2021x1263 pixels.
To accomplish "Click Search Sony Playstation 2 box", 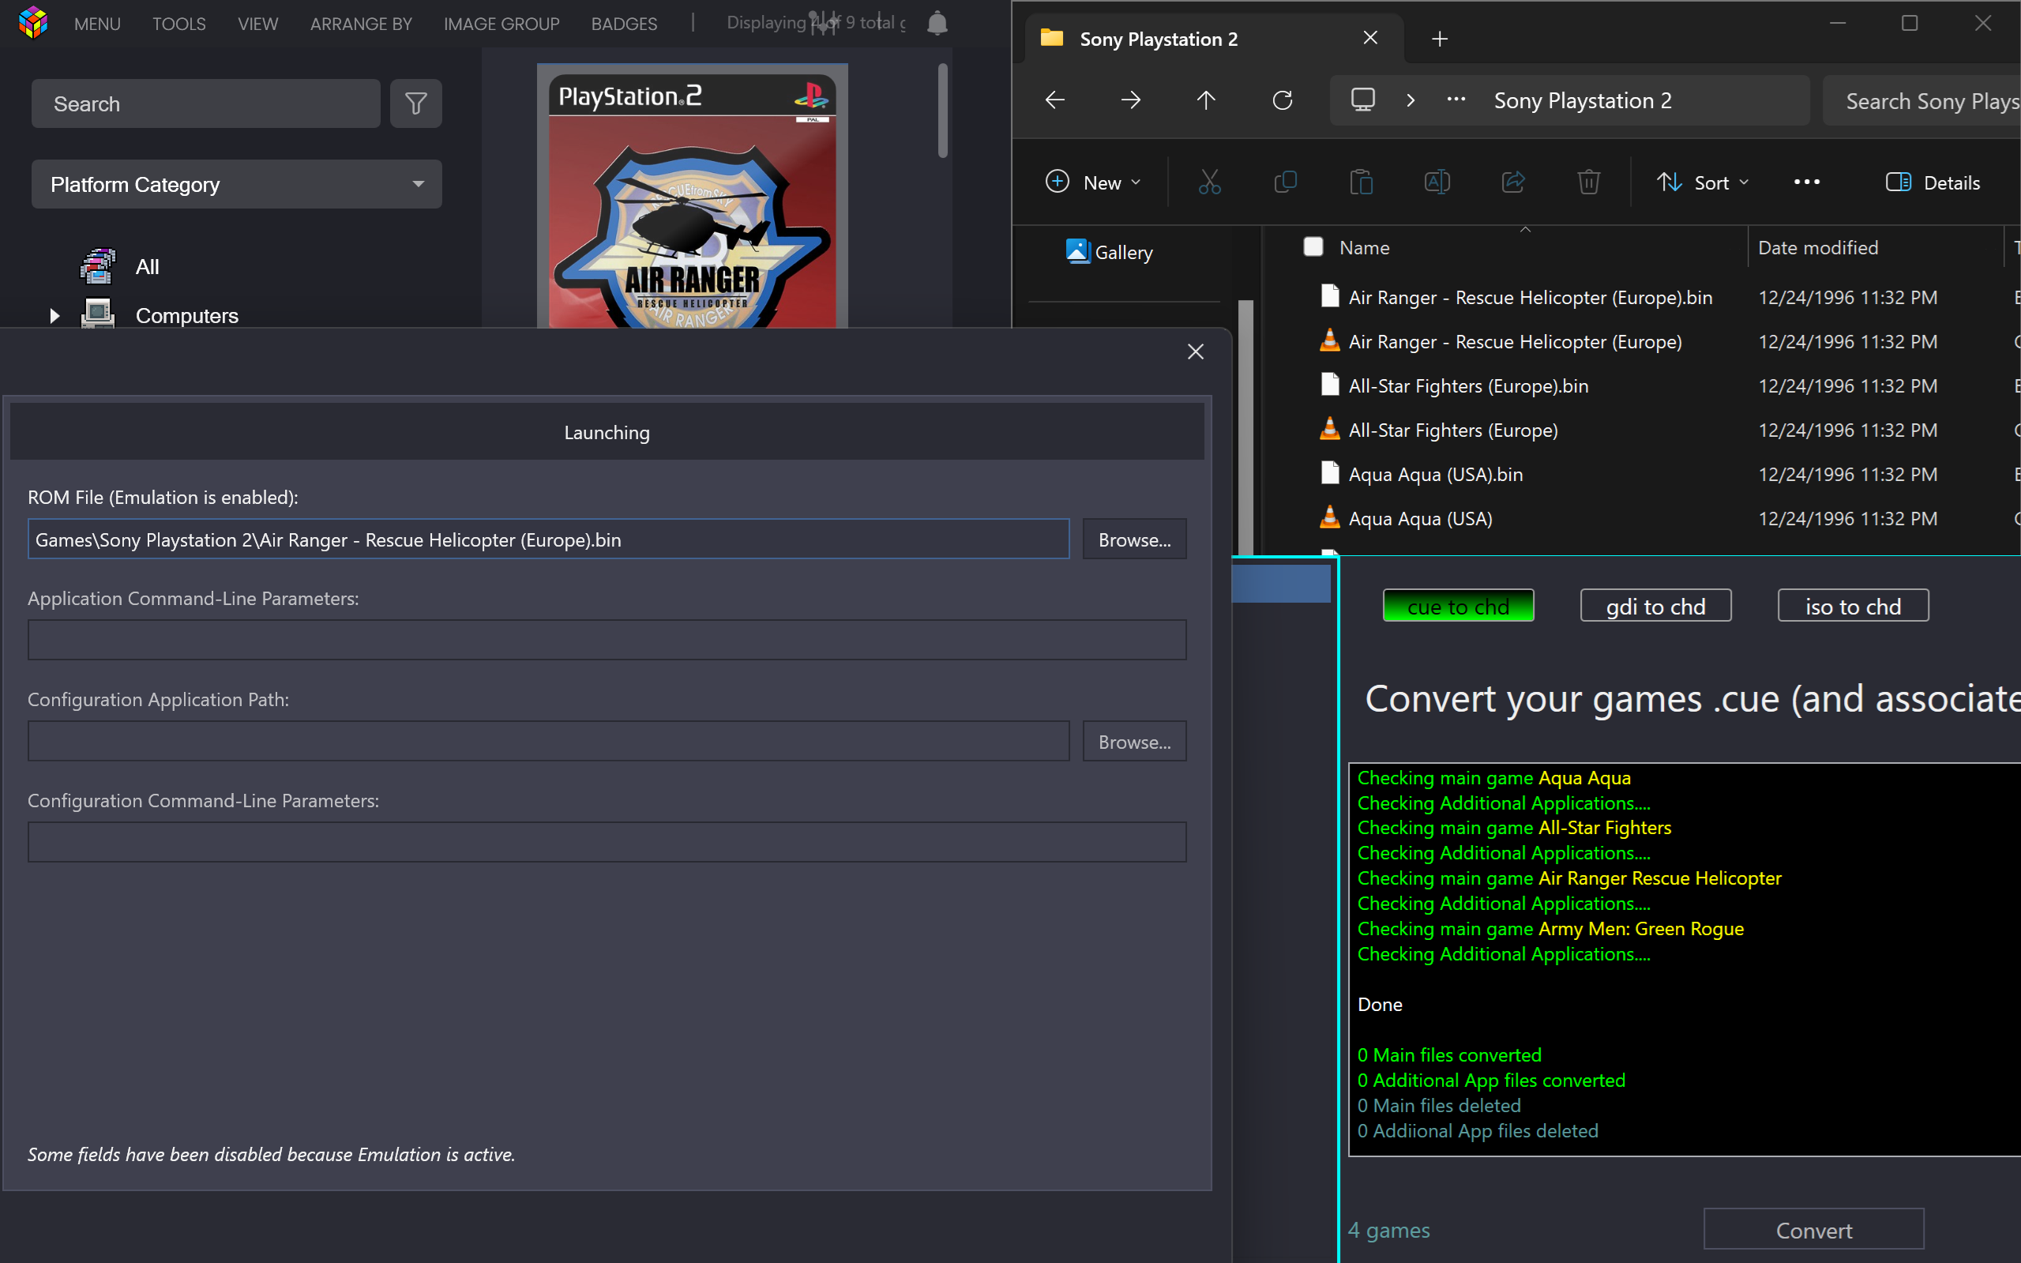I will pos(1921,100).
